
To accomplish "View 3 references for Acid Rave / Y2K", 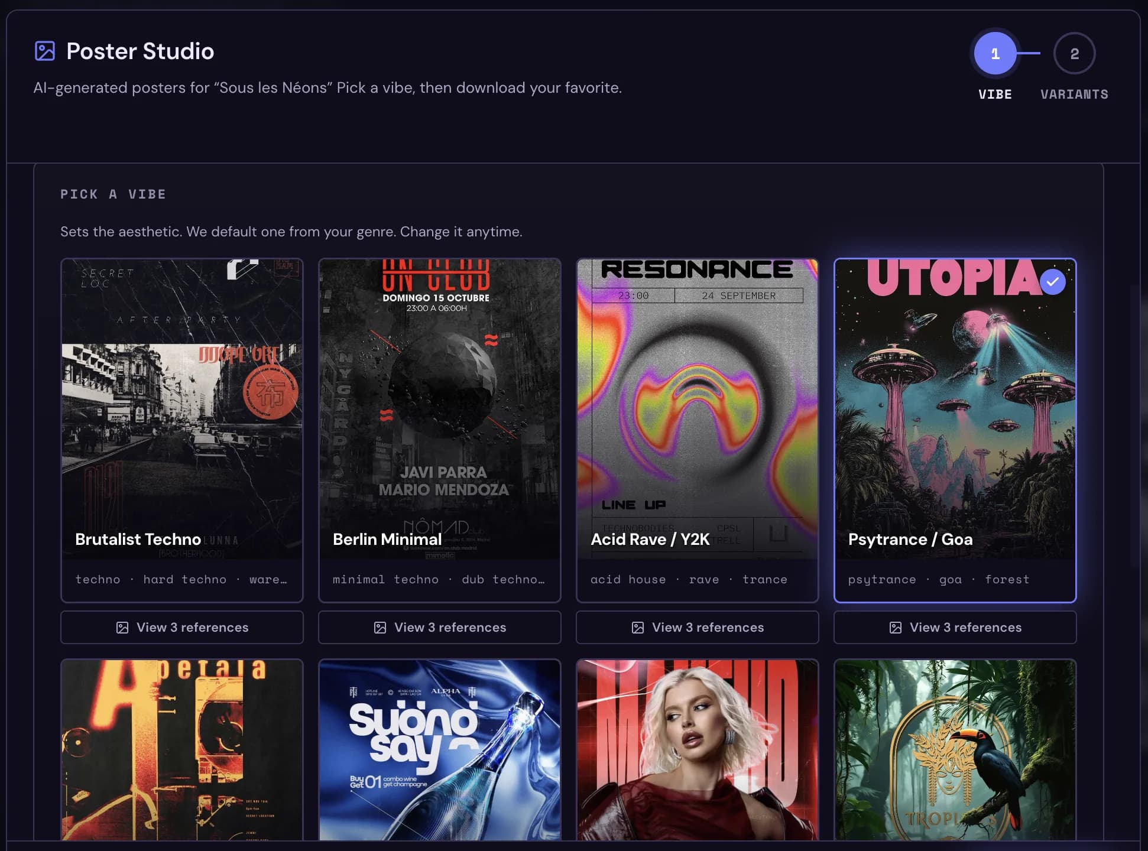I will pos(698,627).
